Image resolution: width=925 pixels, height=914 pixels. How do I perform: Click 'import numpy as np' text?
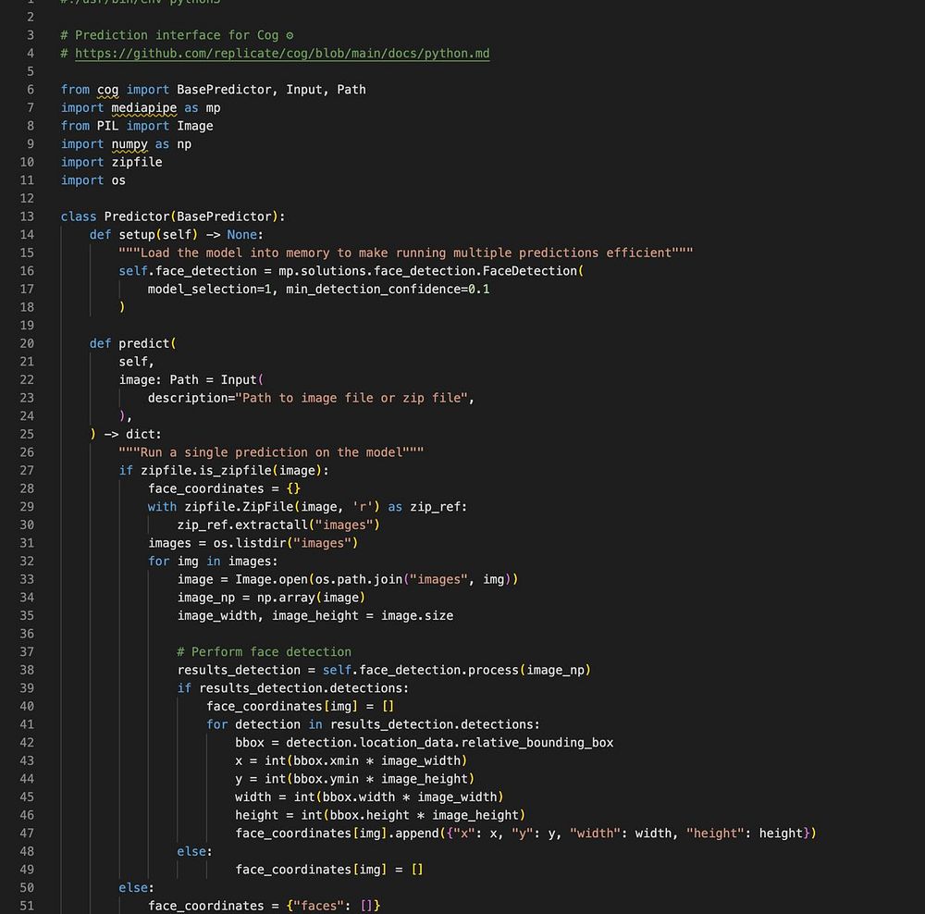(x=126, y=144)
